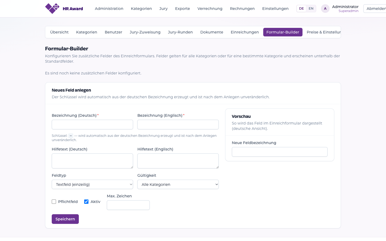Go to the Jury-Zuweisung tab
Image resolution: width=386 pixels, height=241 pixels.
coord(145,32)
